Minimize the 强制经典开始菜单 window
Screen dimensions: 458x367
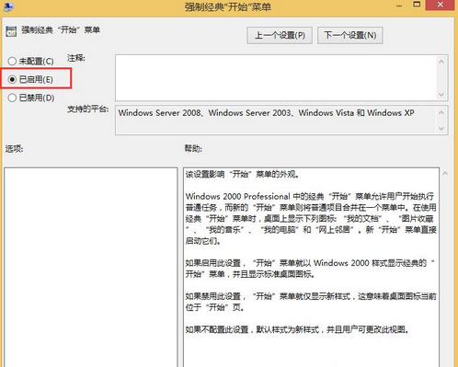(x=399, y=6)
